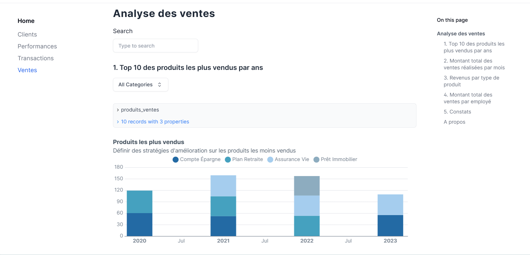This screenshot has height=255, width=530.
Task: Select Performances in the sidebar
Action: (37, 46)
